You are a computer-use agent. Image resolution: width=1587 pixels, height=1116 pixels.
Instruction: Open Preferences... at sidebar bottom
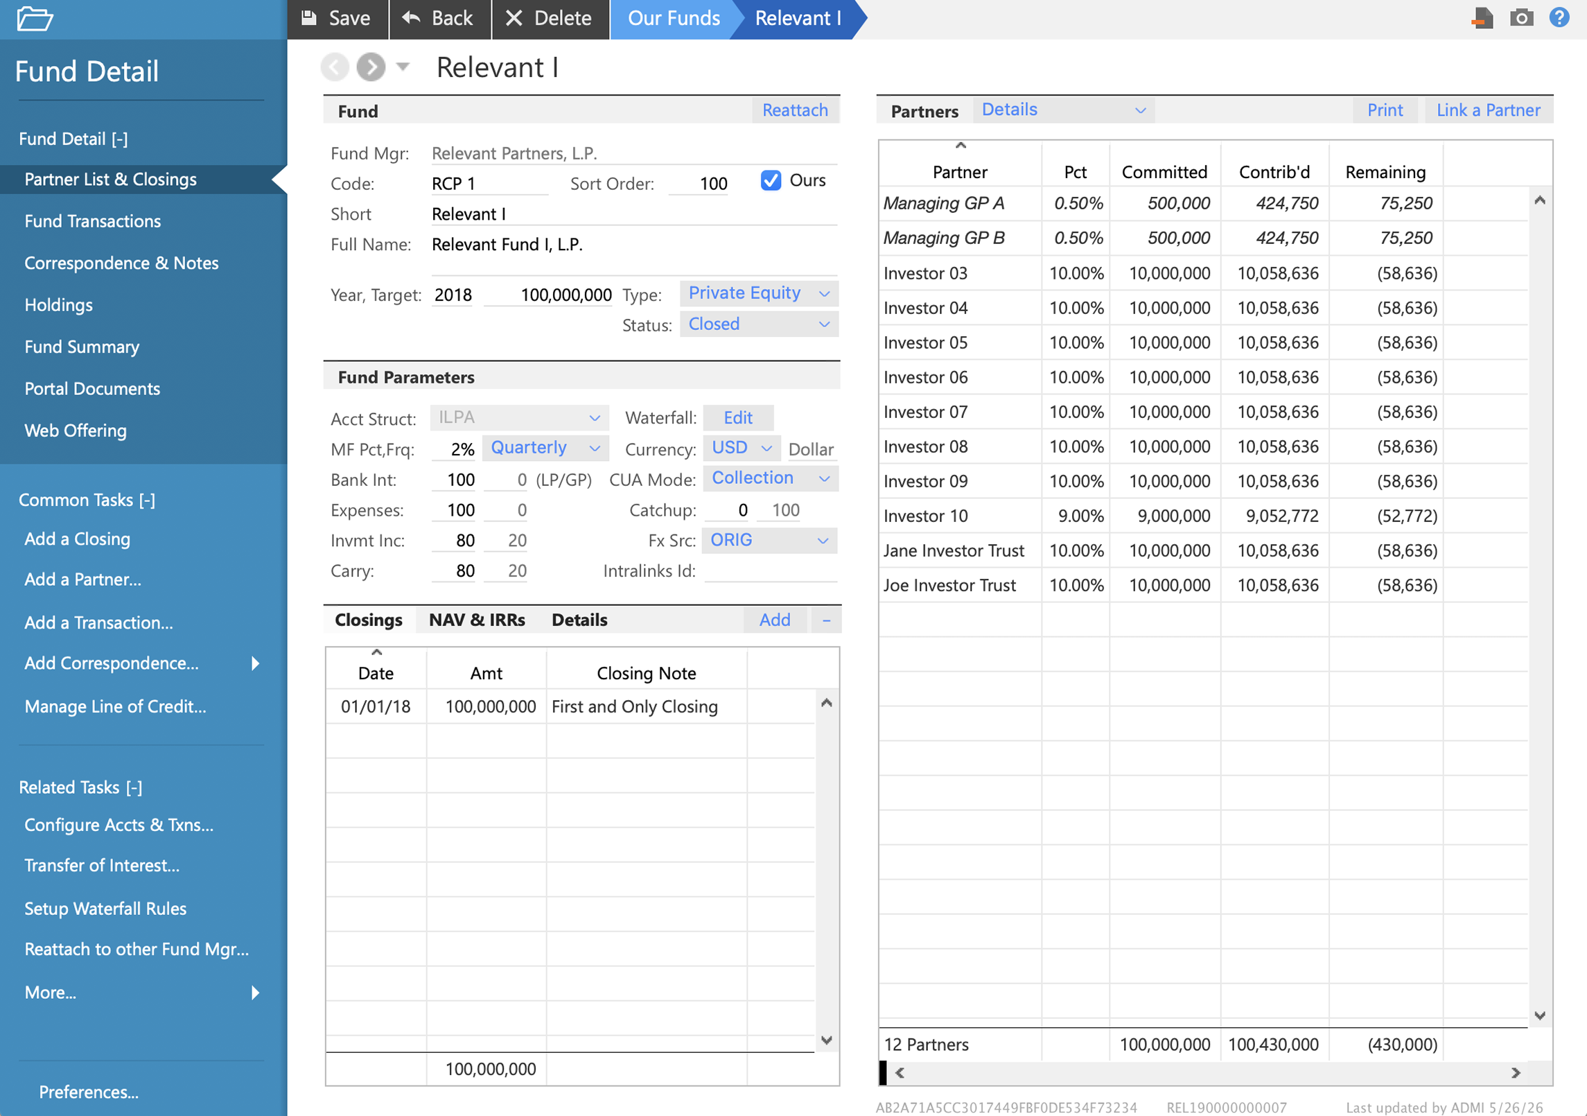(89, 1092)
